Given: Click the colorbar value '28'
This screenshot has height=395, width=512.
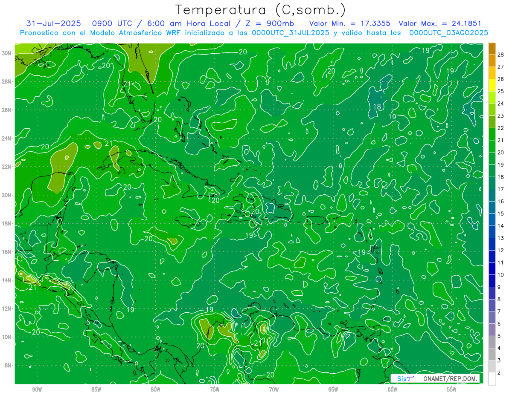Looking at the screenshot, I should click(500, 55).
